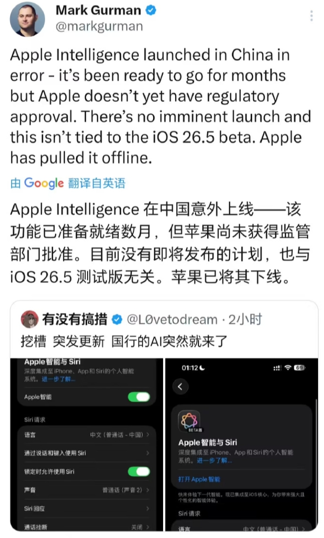Tap 打开 Apple 智能 link
The image size is (324, 538).
click(x=199, y=479)
